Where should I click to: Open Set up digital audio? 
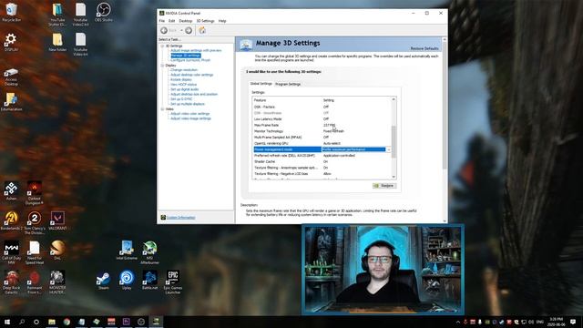184,89
